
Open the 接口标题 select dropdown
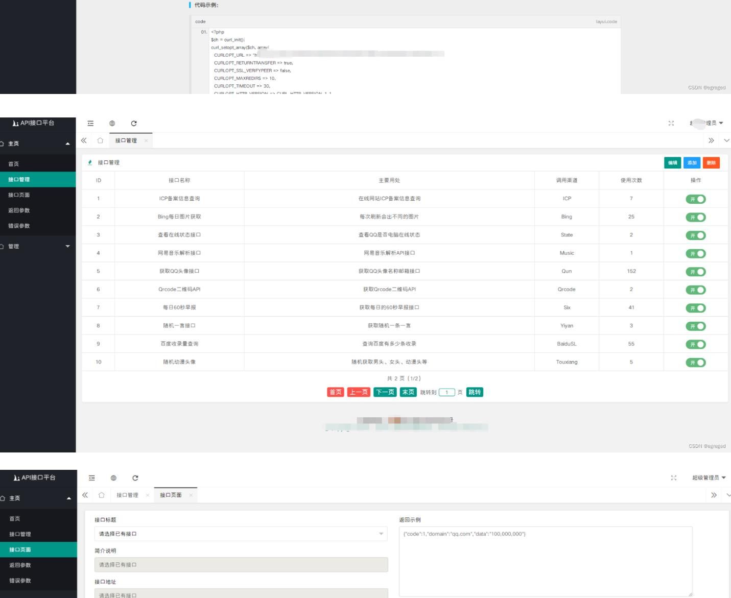coord(241,534)
